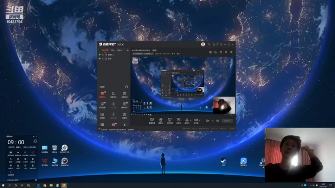
Task: Click the share icon above the preview
Action: coord(231,52)
